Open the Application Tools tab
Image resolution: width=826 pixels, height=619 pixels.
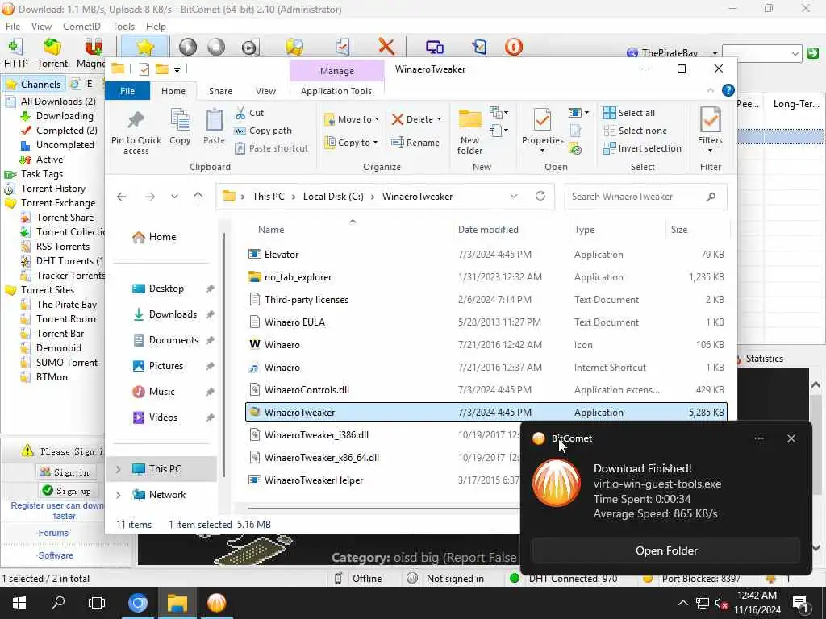[x=336, y=91]
